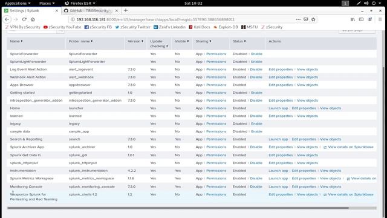This screenshot has width=387, height=218.
Task: Sort table by Visible column
Action: click(x=181, y=41)
